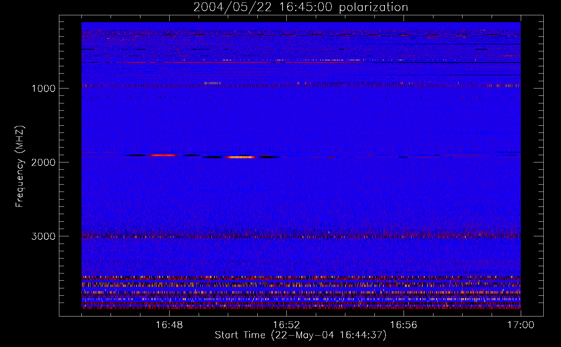The height and width of the screenshot is (347, 561).
Task: Click the bright orange burst near 2000 MHz
Action: click(x=240, y=157)
